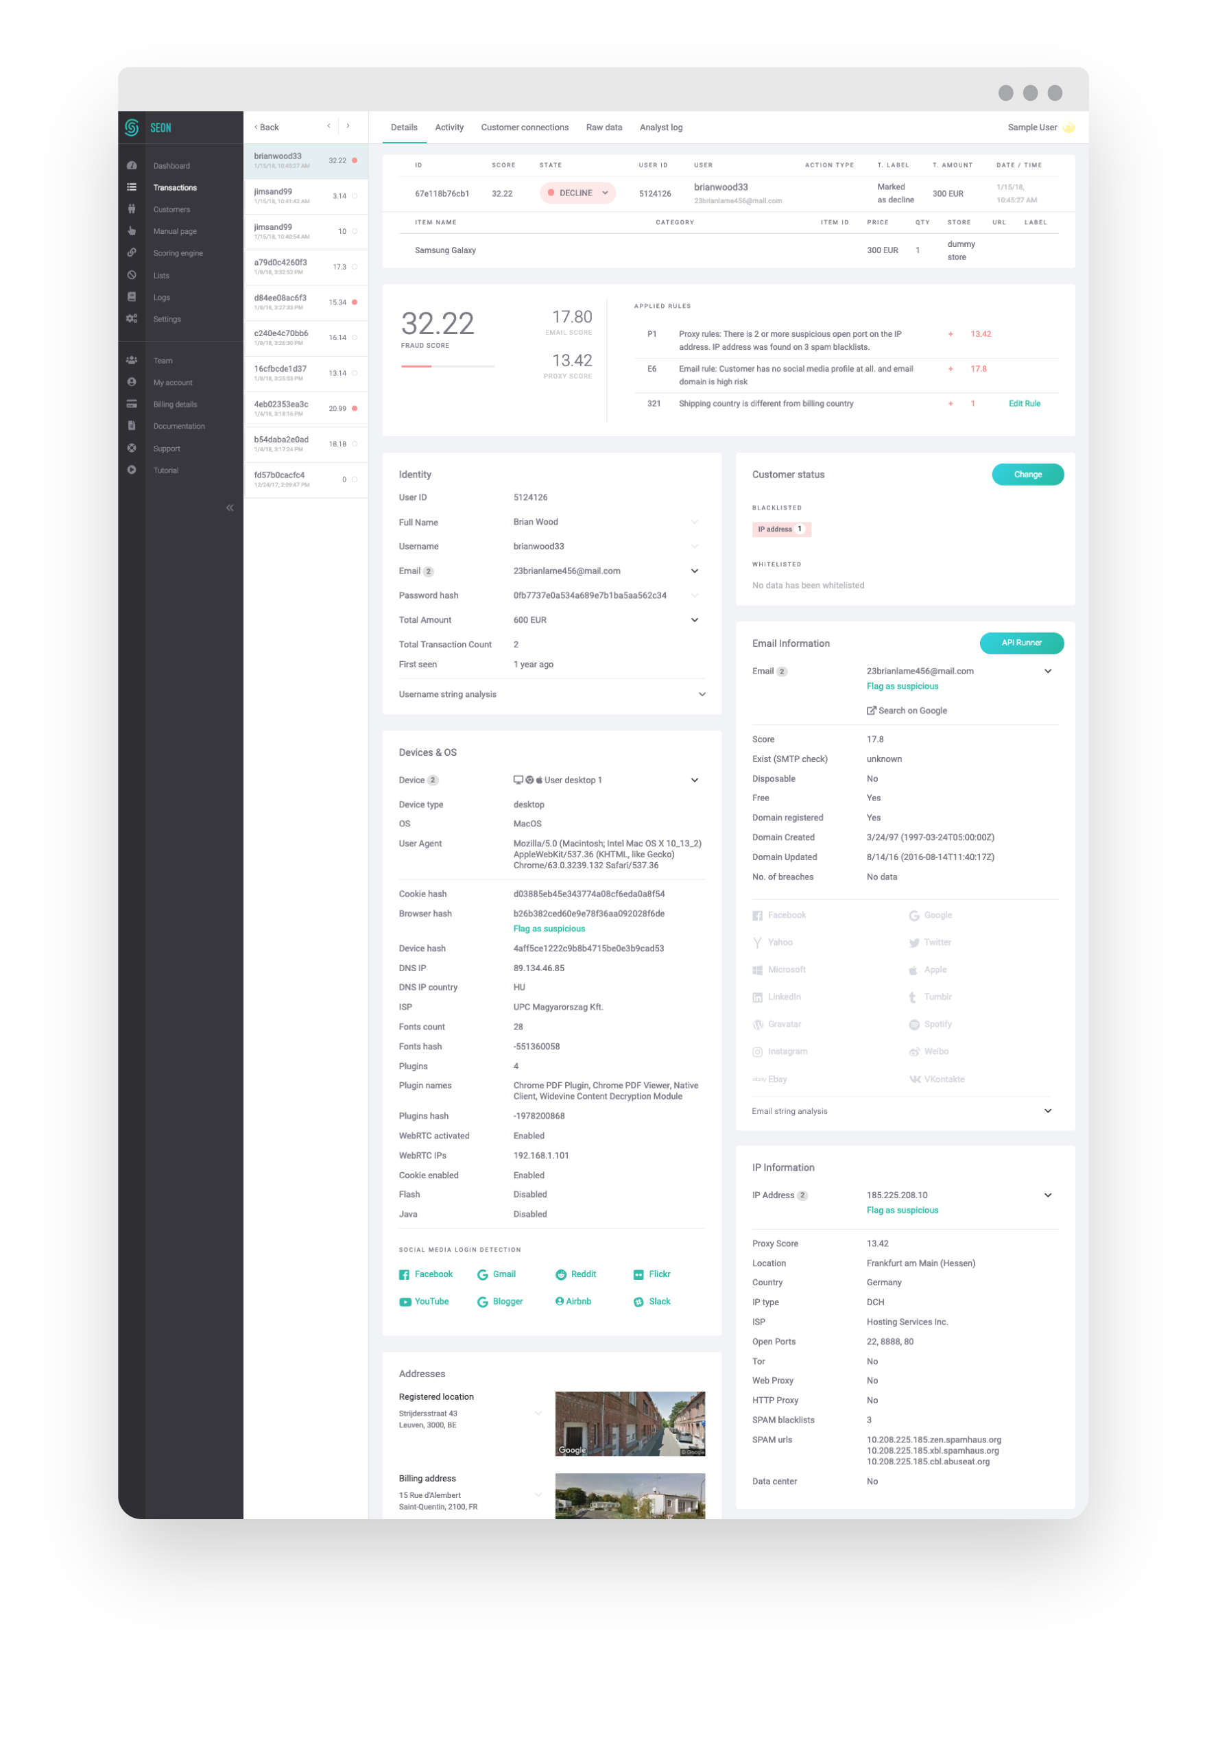This screenshot has height=1751, width=1207.
Task: Click the Billing details card icon
Action: (x=132, y=405)
